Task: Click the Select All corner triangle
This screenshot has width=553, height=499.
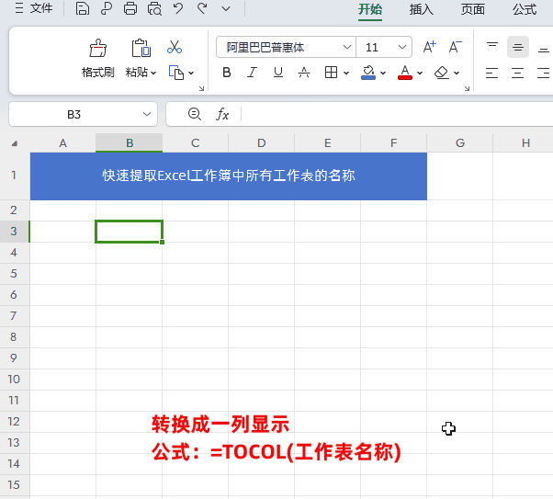Action: pos(15,143)
